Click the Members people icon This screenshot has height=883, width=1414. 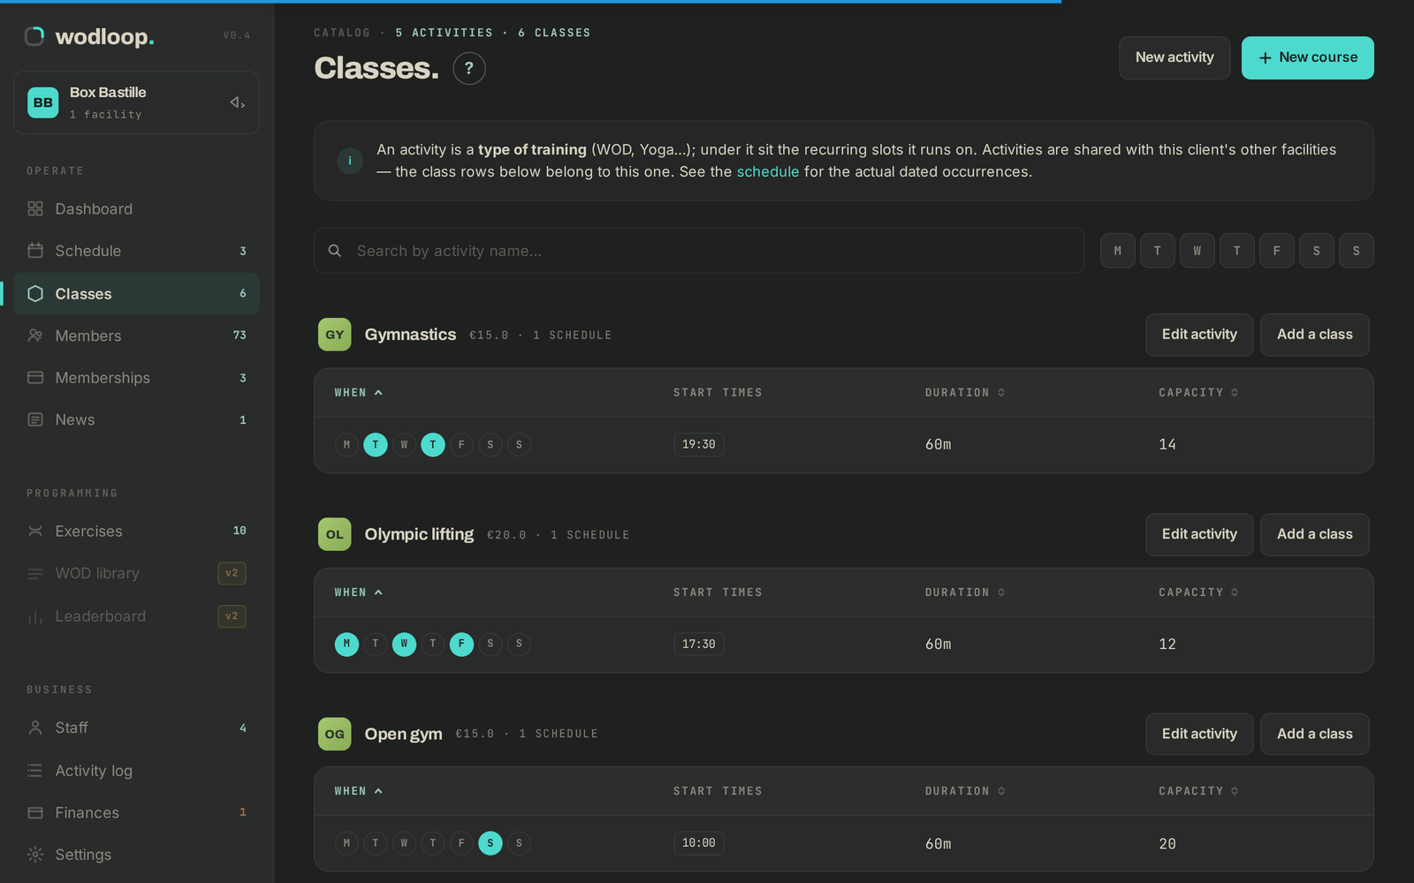pos(35,336)
